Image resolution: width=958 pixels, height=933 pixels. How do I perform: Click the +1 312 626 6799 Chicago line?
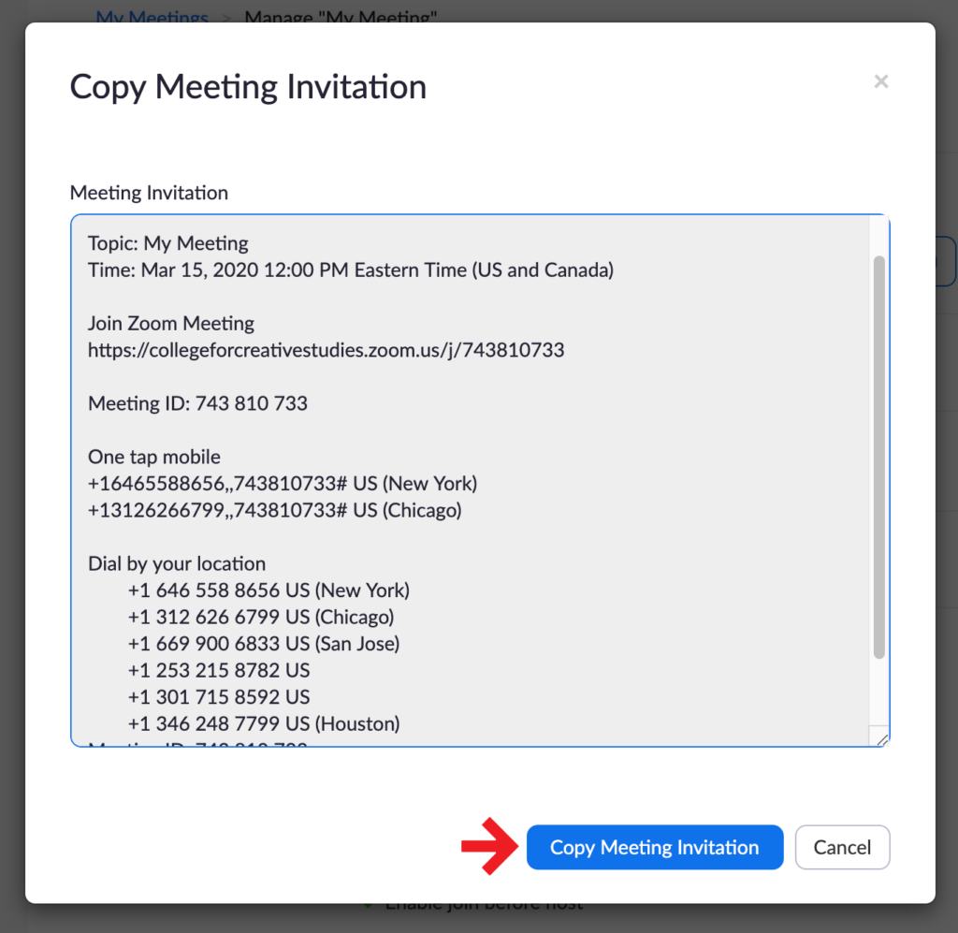[x=261, y=618]
